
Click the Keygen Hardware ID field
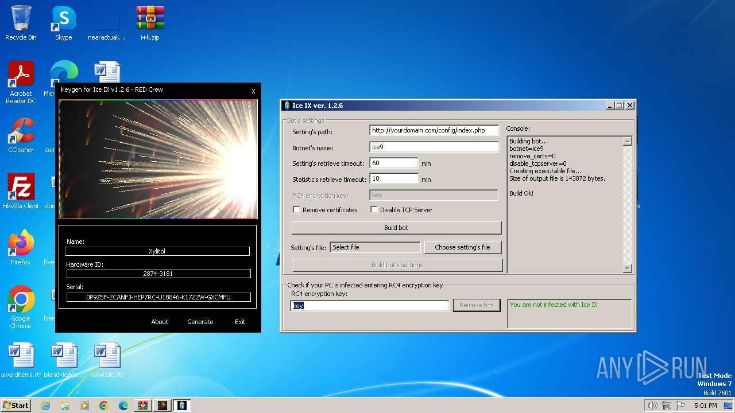158,274
